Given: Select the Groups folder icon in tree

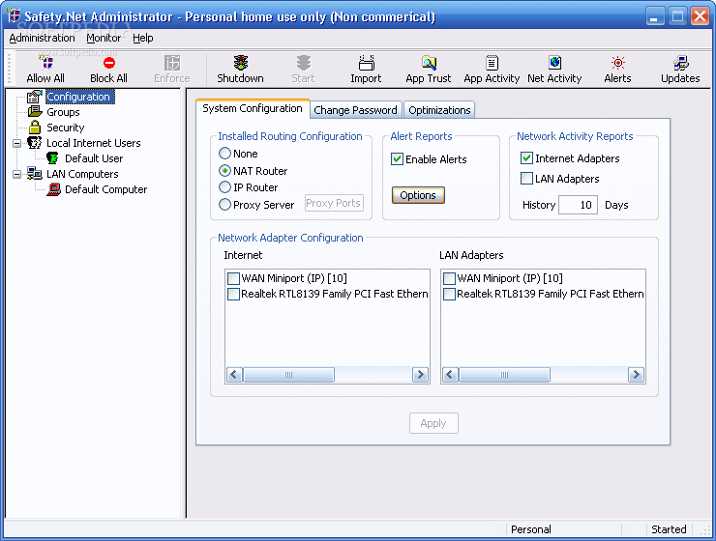Looking at the screenshot, I should (x=35, y=112).
